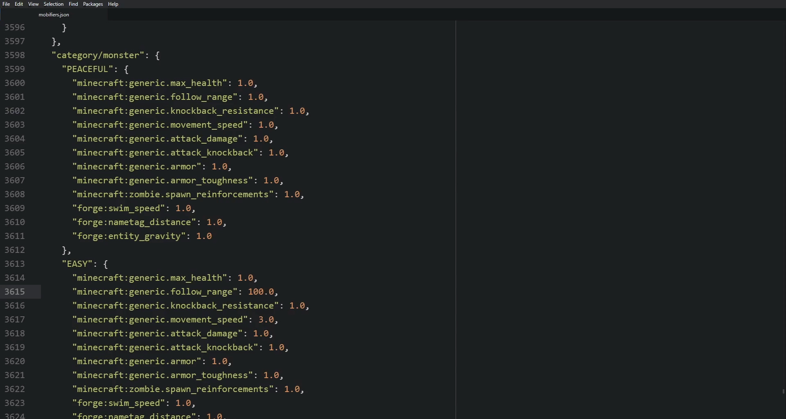Open the Edit menu
786x419 pixels.
[x=19, y=4]
